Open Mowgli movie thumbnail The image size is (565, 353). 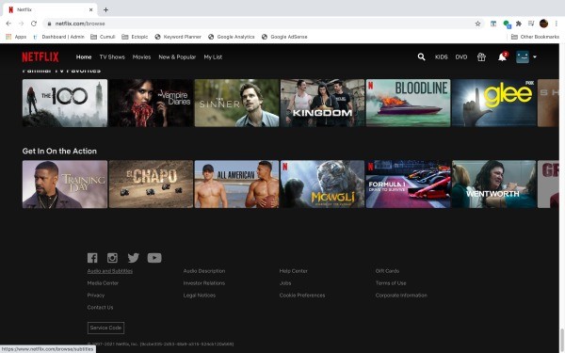coord(322,185)
